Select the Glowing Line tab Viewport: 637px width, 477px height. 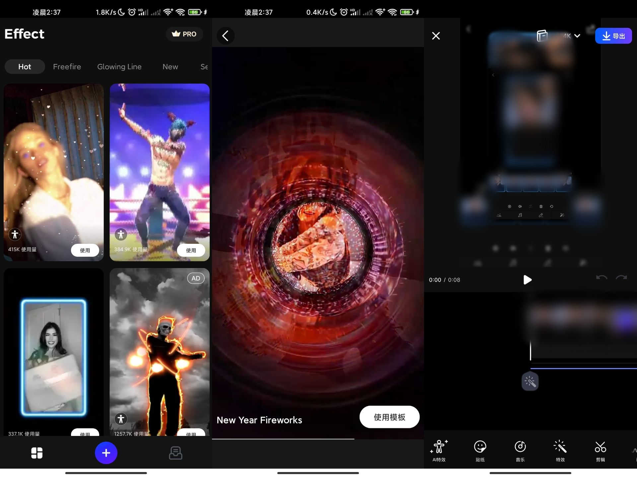pyautogui.click(x=119, y=67)
